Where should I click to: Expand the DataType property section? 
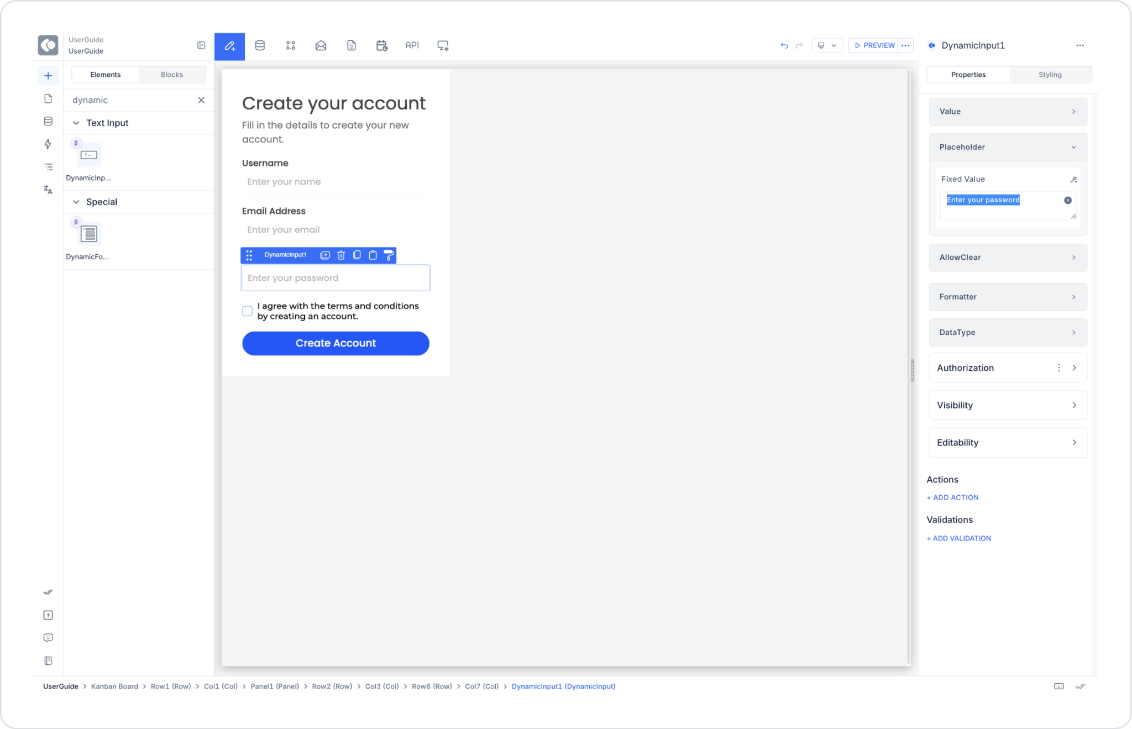click(1007, 332)
